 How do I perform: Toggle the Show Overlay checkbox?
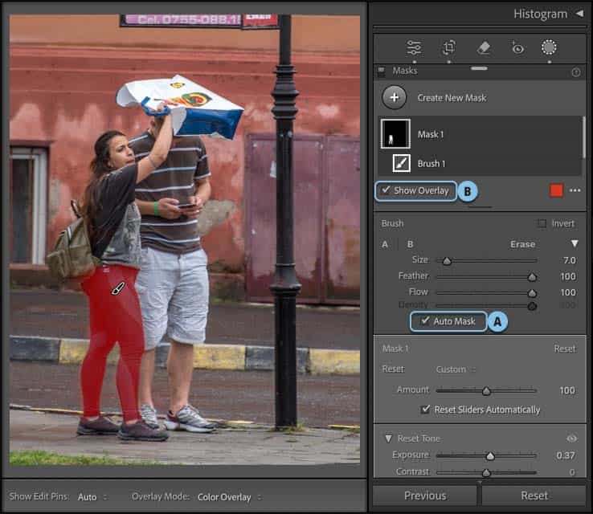(x=386, y=190)
